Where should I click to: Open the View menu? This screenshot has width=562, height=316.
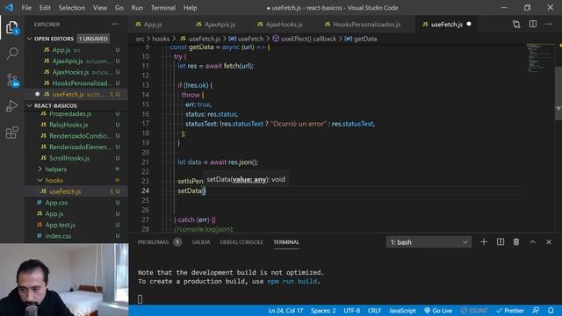99,8
